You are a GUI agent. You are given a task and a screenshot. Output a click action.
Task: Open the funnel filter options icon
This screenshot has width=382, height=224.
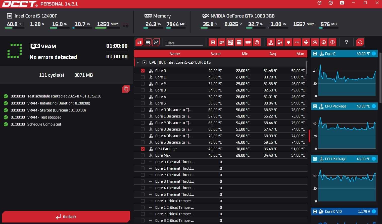pos(347,42)
